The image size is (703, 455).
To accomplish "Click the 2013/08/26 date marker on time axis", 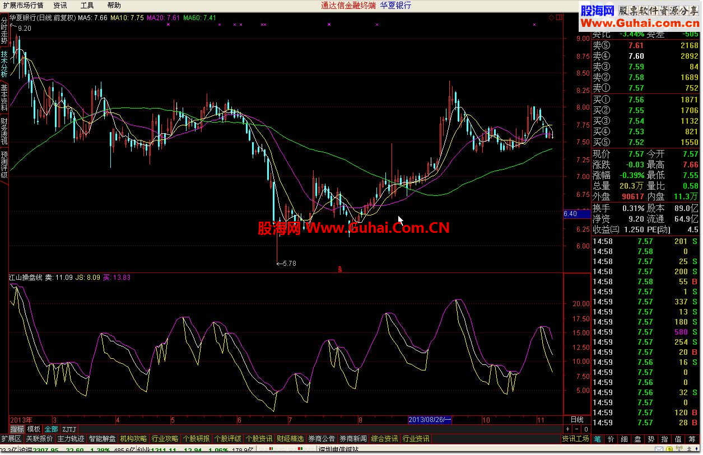I will 430,419.
